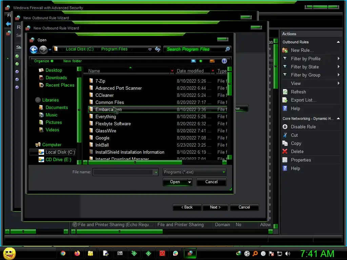Open the address bar history dropdown

tap(150, 49)
